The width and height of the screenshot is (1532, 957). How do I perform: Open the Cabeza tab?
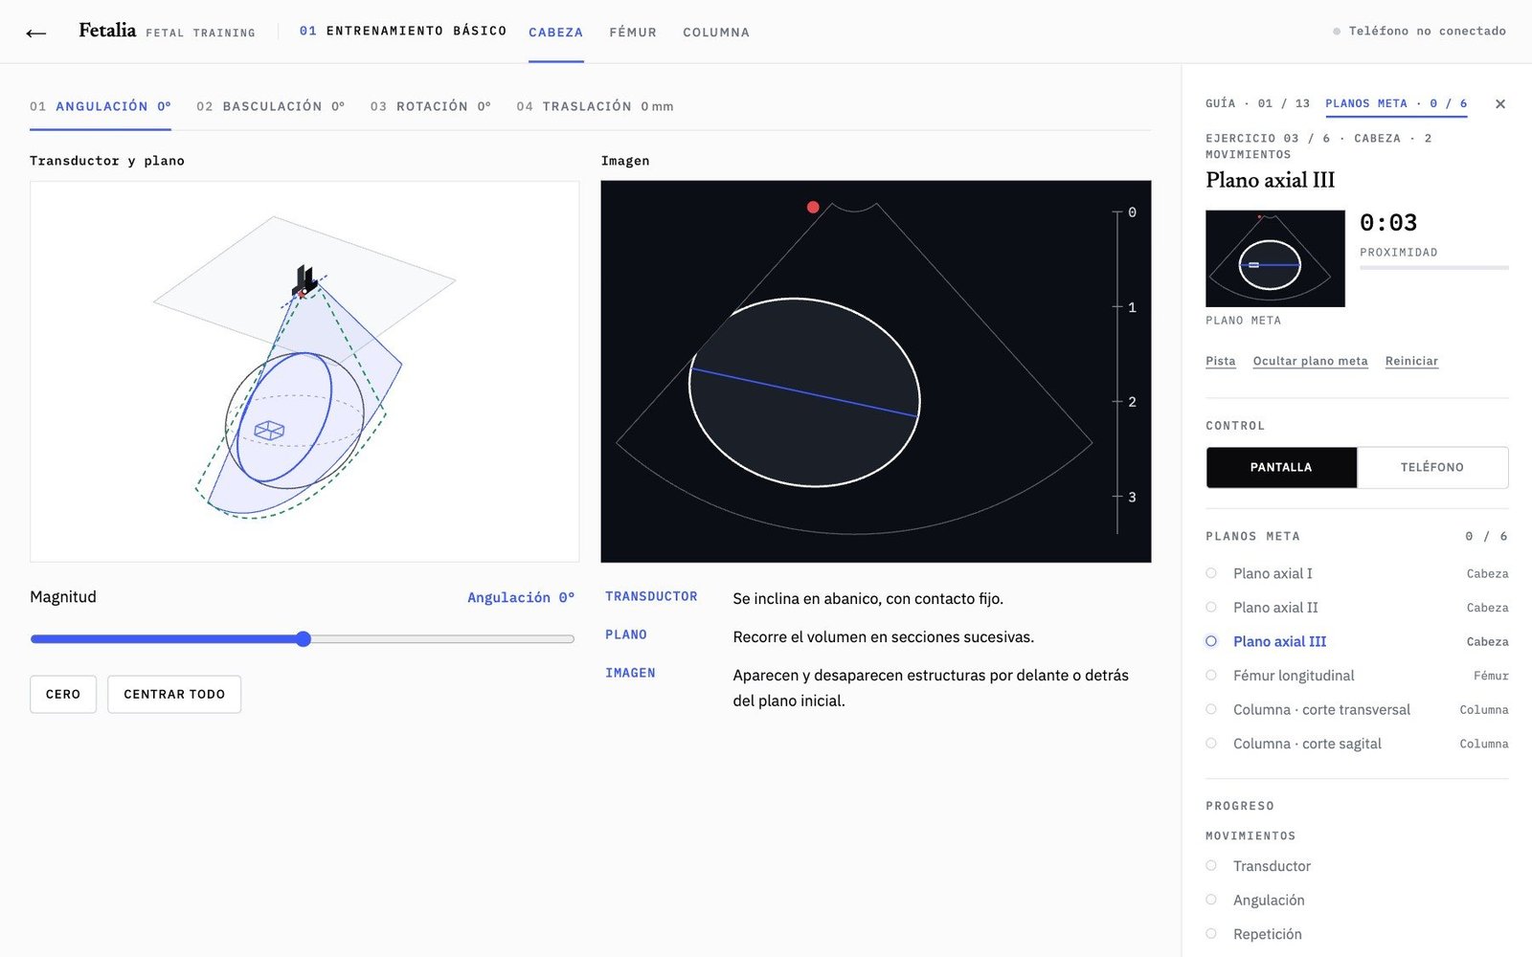pos(555,33)
